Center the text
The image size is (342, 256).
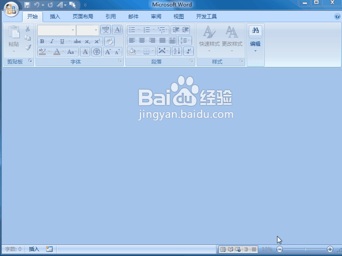click(x=142, y=41)
